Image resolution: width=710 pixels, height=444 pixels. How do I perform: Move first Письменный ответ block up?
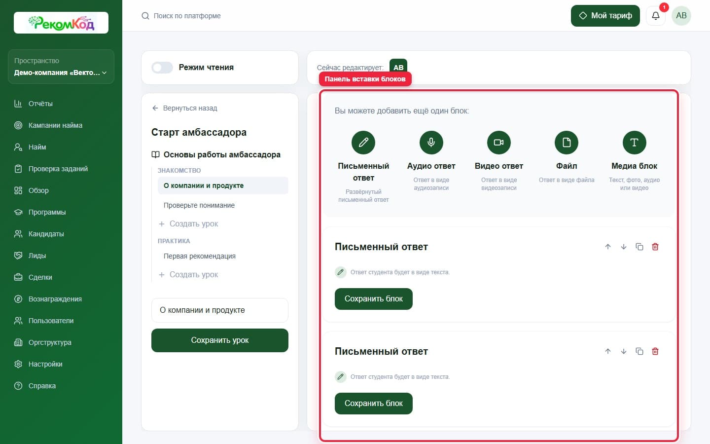pos(608,247)
